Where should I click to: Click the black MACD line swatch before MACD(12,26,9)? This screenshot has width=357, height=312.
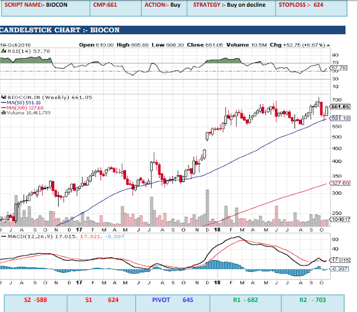pos(3,237)
